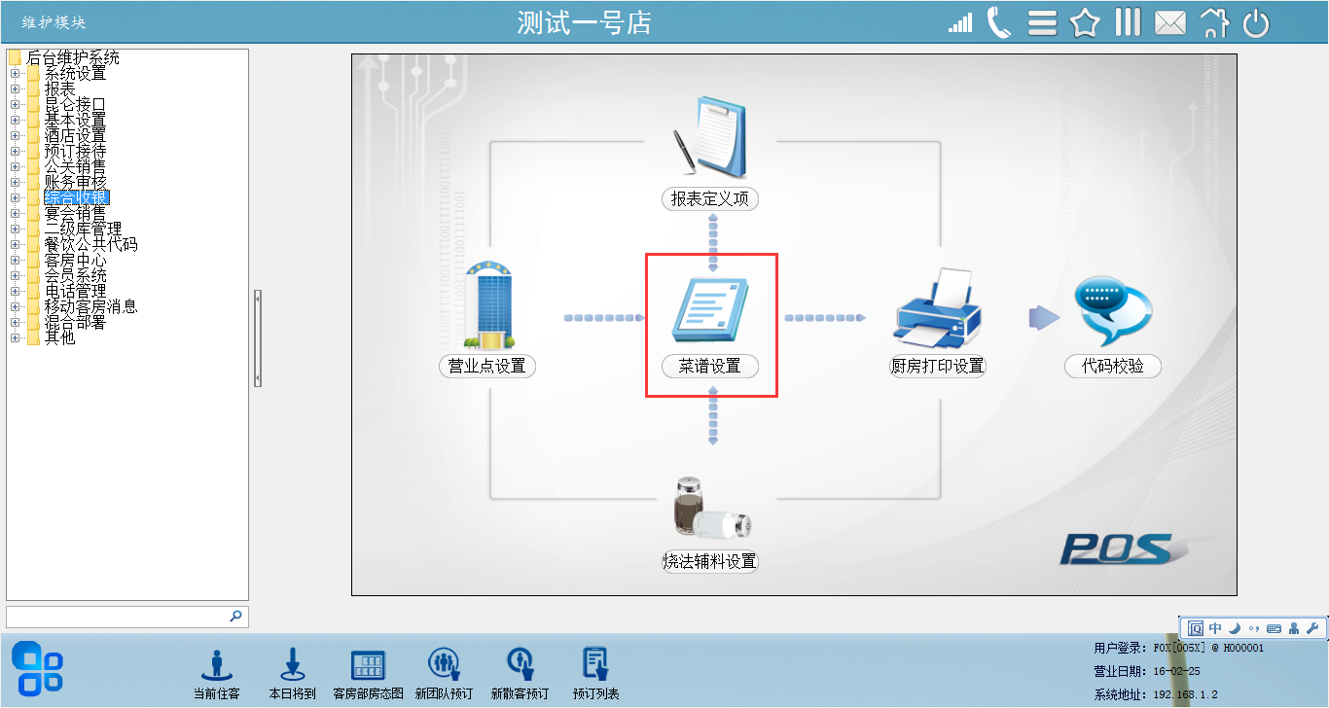
Task: Click the sidebar splitter collapse handle
Action: coord(258,337)
